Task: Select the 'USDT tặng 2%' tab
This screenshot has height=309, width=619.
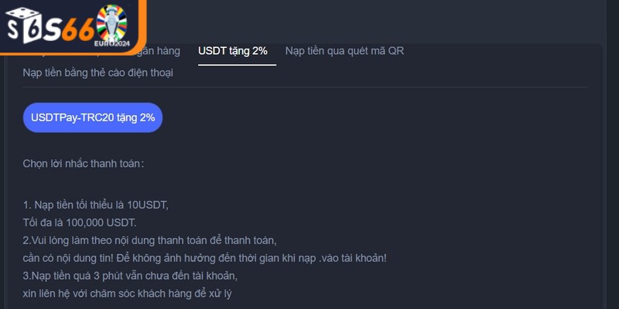Action: pyautogui.click(x=233, y=51)
